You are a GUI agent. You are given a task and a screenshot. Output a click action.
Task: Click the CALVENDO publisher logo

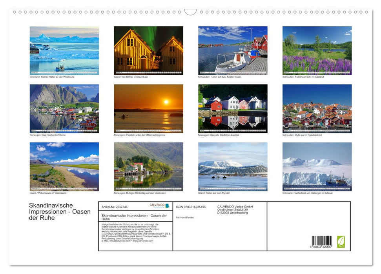tap(157, 205)
